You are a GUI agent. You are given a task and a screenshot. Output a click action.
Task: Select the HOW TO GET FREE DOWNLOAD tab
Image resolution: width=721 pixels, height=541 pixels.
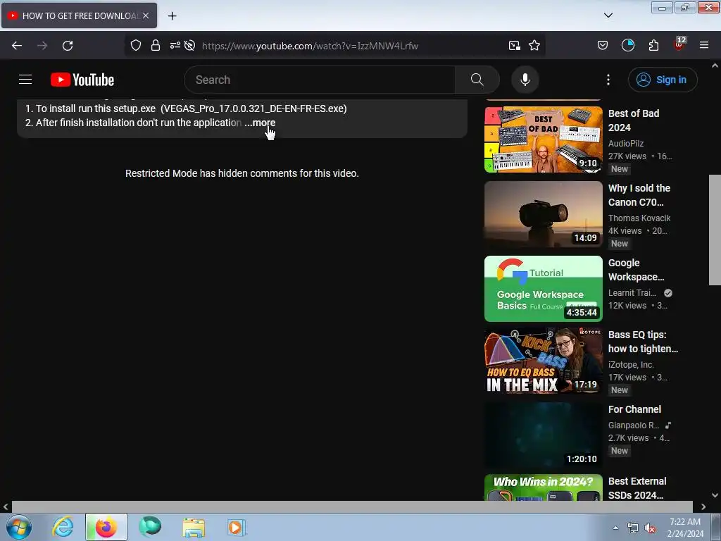point(79,15)
